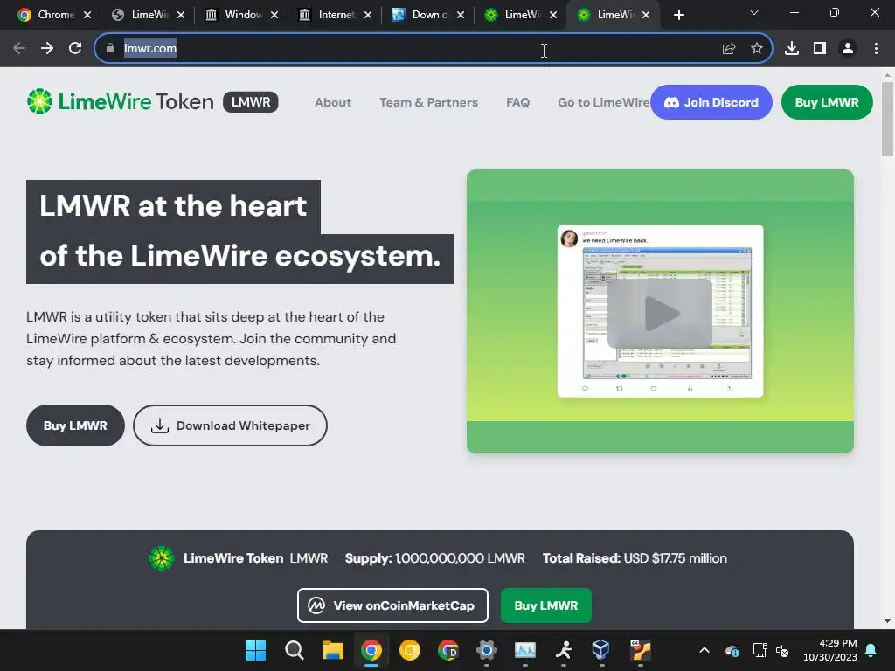Click the lock icon in the address bar

click(110, 49)
